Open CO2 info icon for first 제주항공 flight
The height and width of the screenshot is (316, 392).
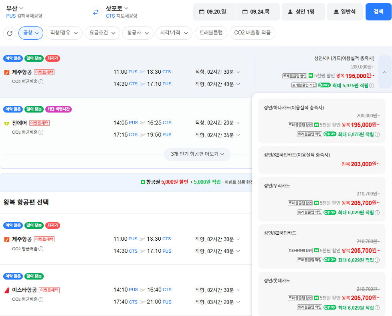(x=41, y=82)
